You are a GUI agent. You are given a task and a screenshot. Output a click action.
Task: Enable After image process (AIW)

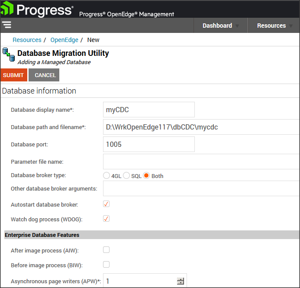106,250
